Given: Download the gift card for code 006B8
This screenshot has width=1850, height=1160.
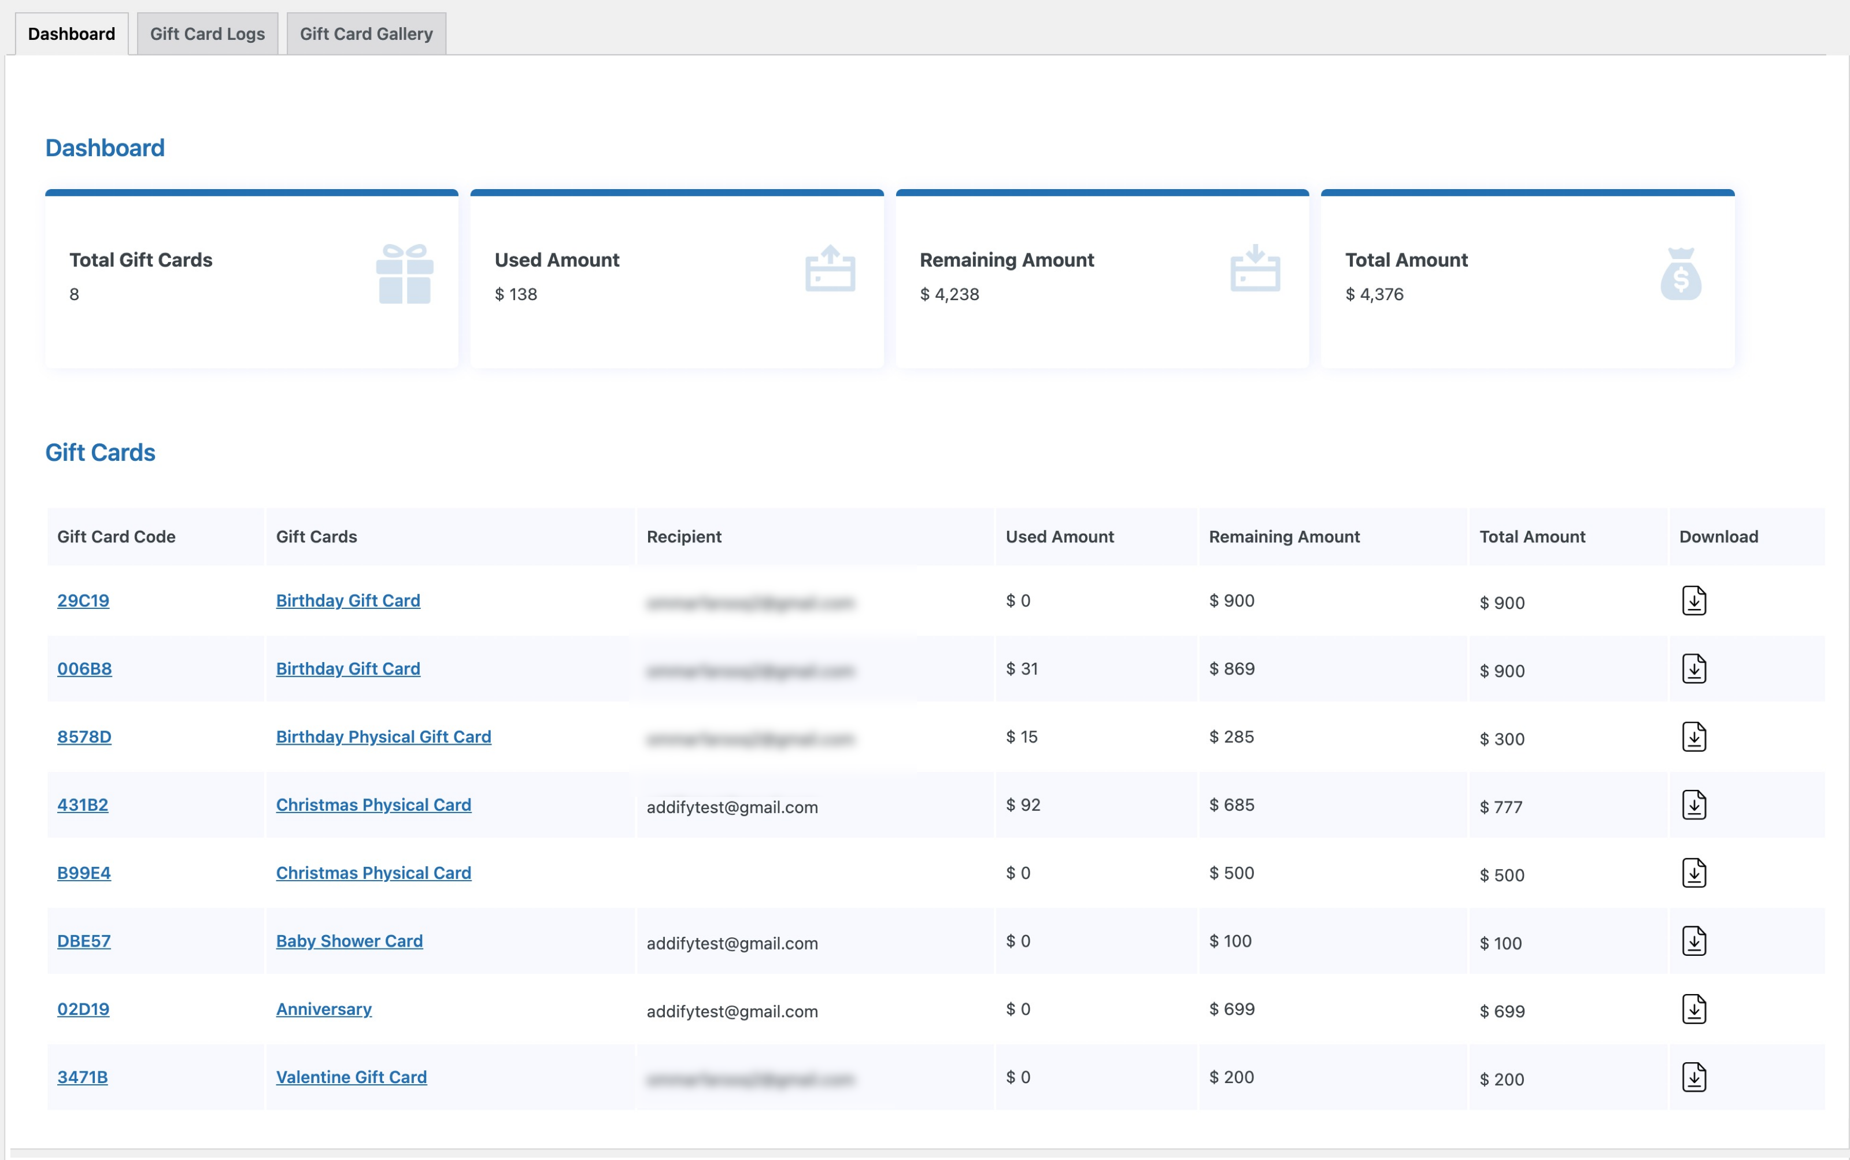Looking at the screenshot, I should click(1693, 668).
